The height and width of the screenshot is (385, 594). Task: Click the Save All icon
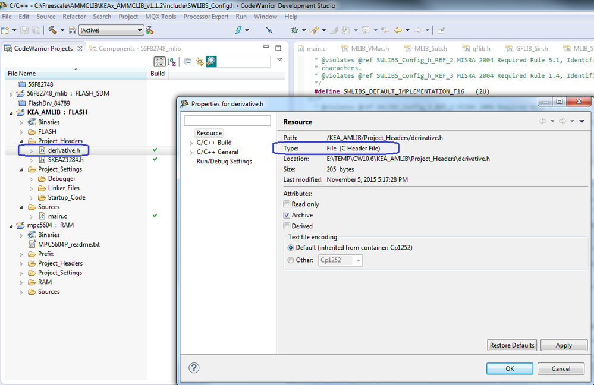coord(36,30)
